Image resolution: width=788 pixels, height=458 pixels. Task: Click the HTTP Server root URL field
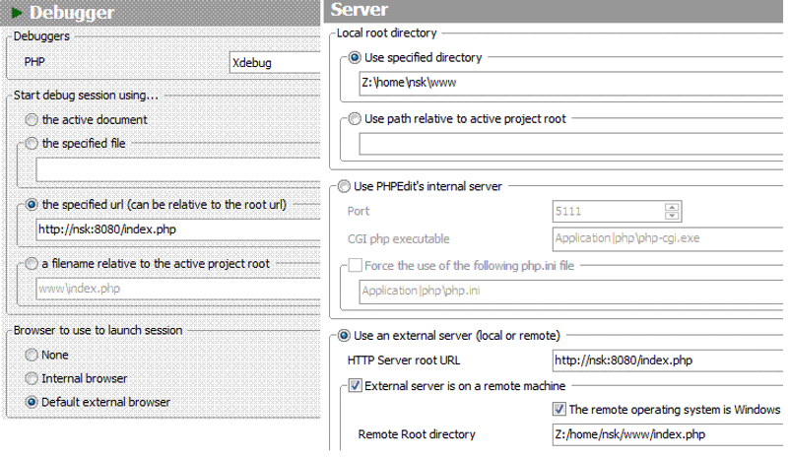tap(665, 360)
